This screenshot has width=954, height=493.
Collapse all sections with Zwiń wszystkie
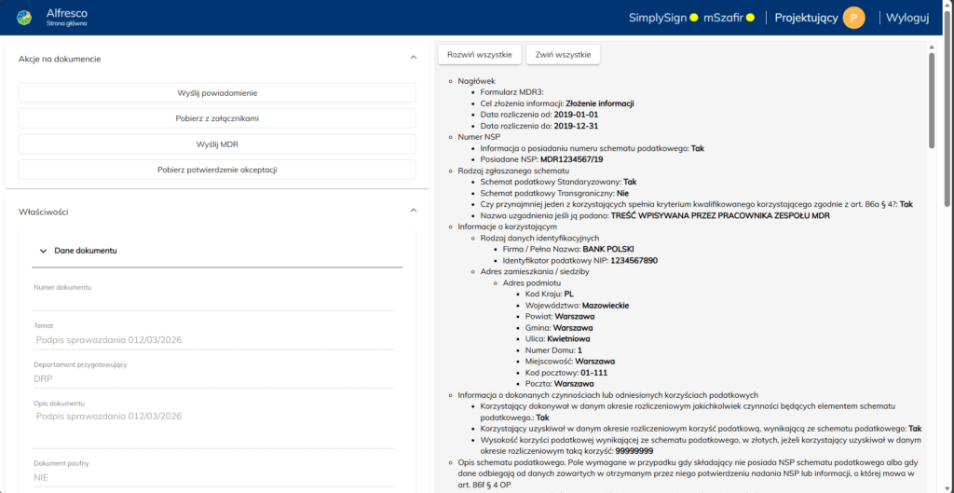pos(563,55)
